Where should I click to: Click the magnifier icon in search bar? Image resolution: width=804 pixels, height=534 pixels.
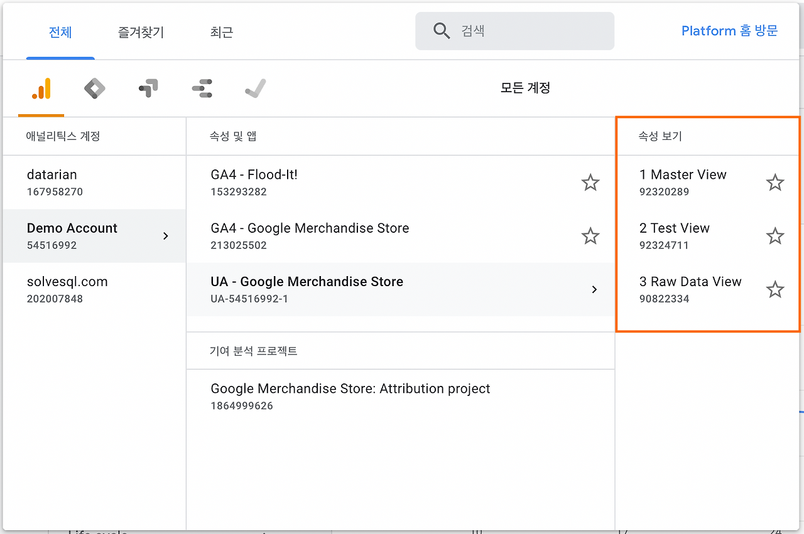point(442,31)
